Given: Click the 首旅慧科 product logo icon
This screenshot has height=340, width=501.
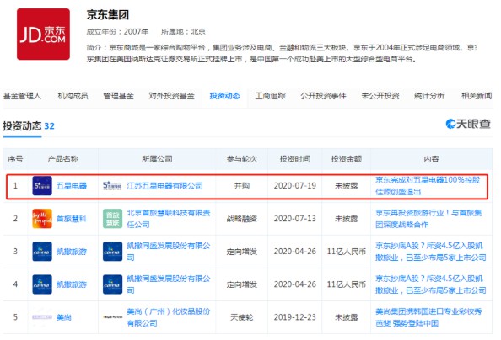Looking at the screenshot, I should pos(42,219).
